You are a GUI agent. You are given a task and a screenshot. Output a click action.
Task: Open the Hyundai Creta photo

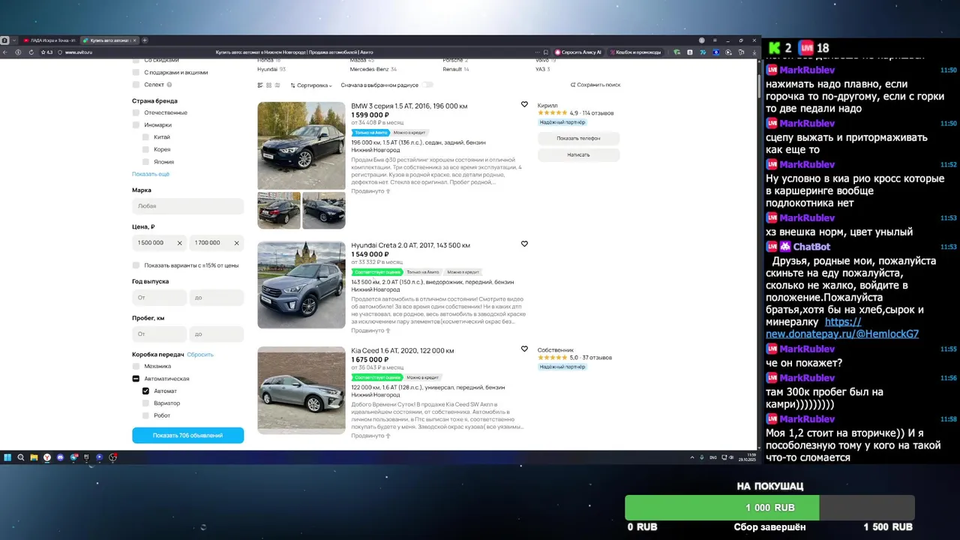301,285
